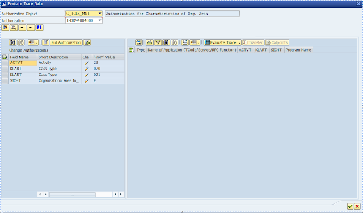
Task: Click the Full Authorization button
Action: pyautogui.click(x=66, y=42)
